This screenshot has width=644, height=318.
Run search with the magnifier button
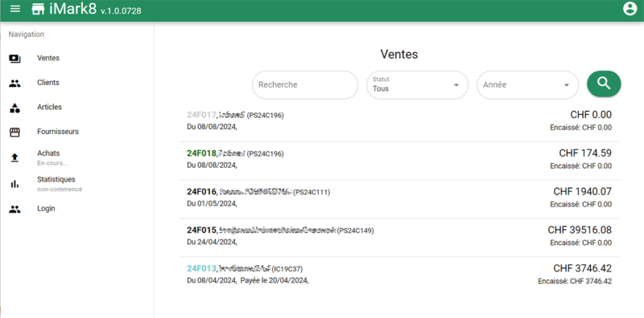604,84
